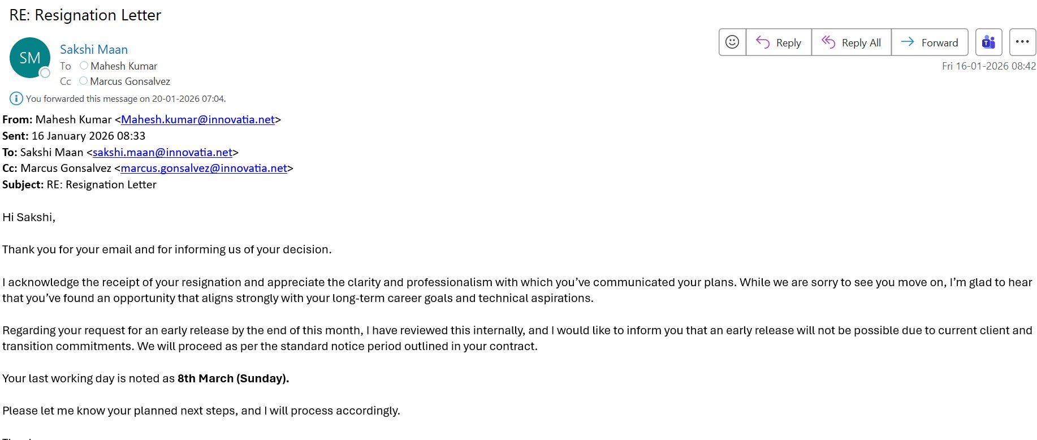This screenshot has height=440, width=1037.
Task: Click the forwarded message info icon
Action: (x=16, y=98)
